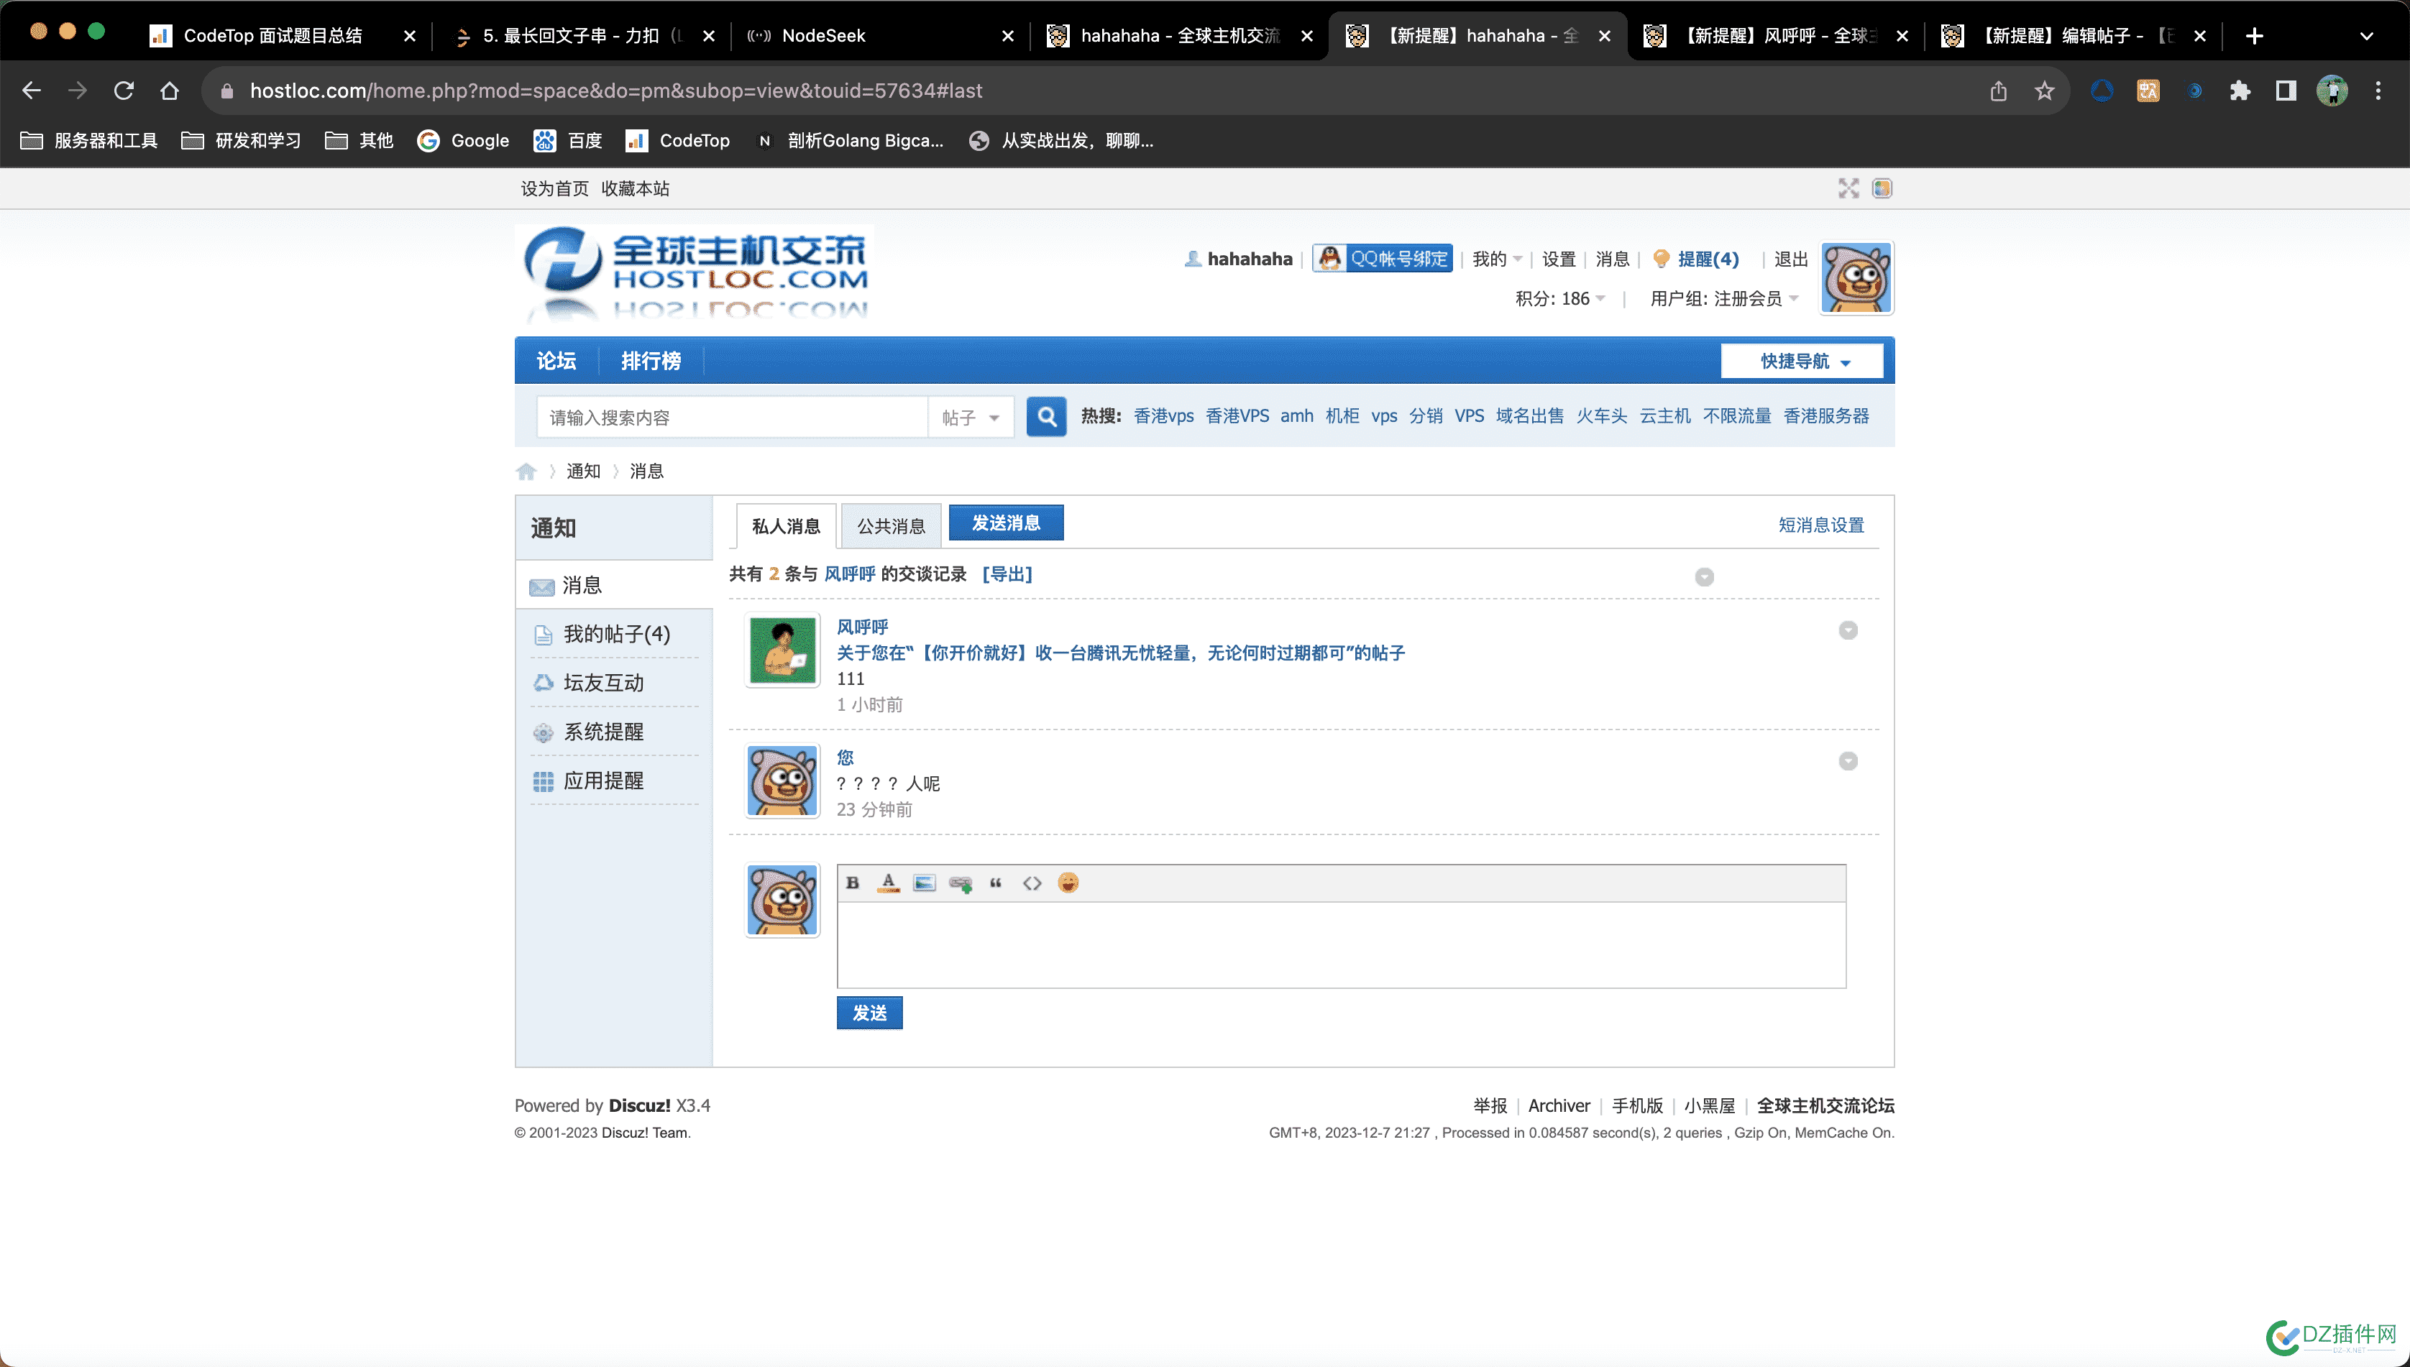
Task: Click inside the message reply text area
Action: [1341, 944]
